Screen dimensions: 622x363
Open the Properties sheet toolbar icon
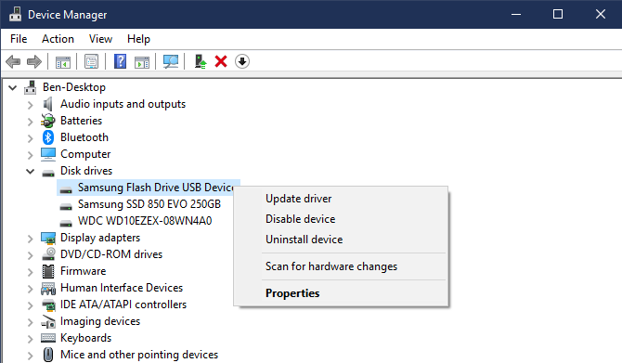pyautogui.click(x=91, y=61)
